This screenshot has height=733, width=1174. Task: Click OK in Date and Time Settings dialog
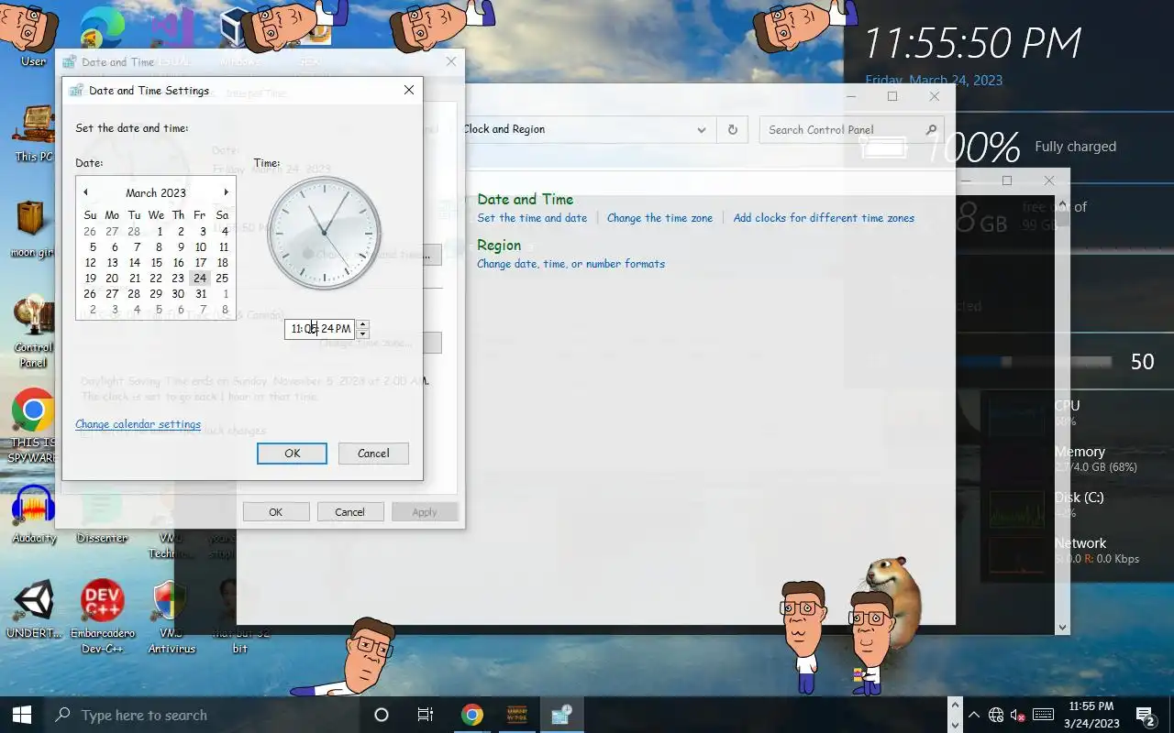click(292, 453)
